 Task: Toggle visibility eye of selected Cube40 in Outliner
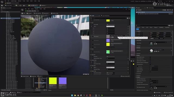pyautogui.click(x=1, y=18)
